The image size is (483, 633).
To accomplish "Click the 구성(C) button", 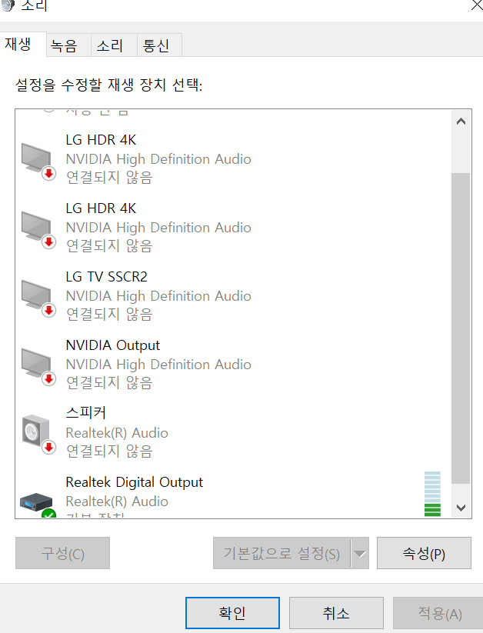I will point(62,553).
